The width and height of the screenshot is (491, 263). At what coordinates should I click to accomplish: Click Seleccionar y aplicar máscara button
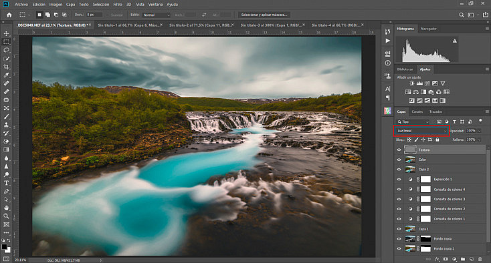coord(264,15)
